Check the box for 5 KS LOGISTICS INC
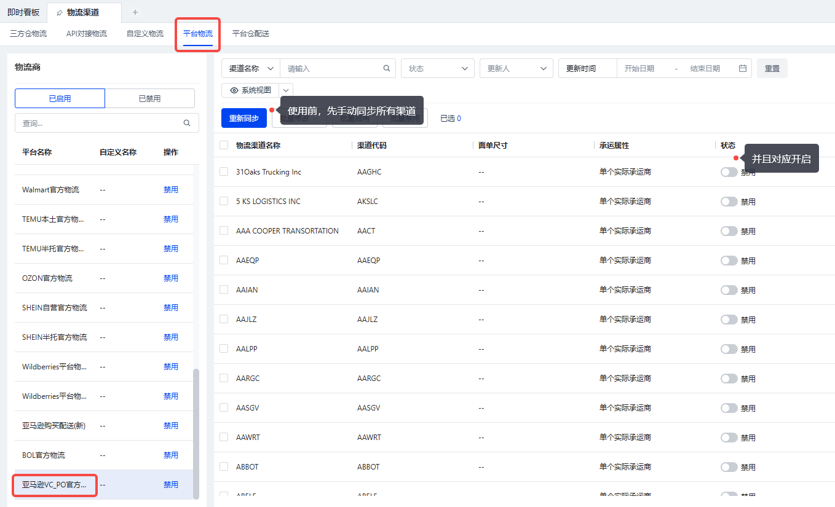Screen dimensions: 835x507 224,201
